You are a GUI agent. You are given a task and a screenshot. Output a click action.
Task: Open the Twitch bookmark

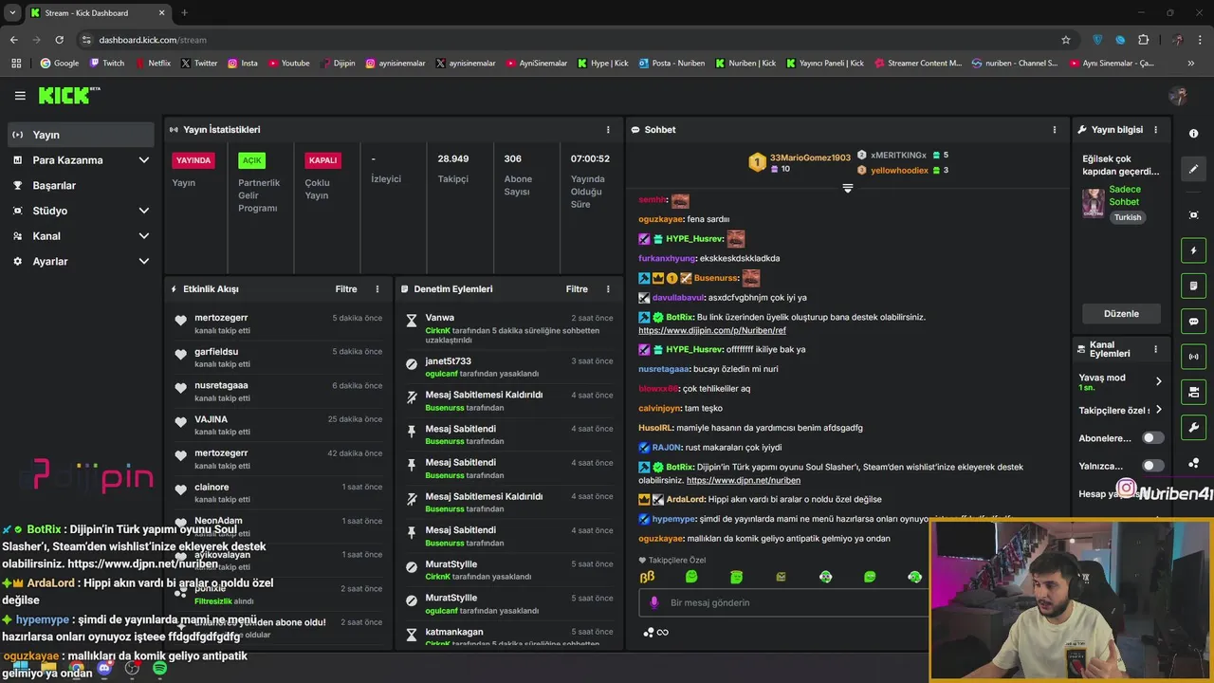click(106, 64)
